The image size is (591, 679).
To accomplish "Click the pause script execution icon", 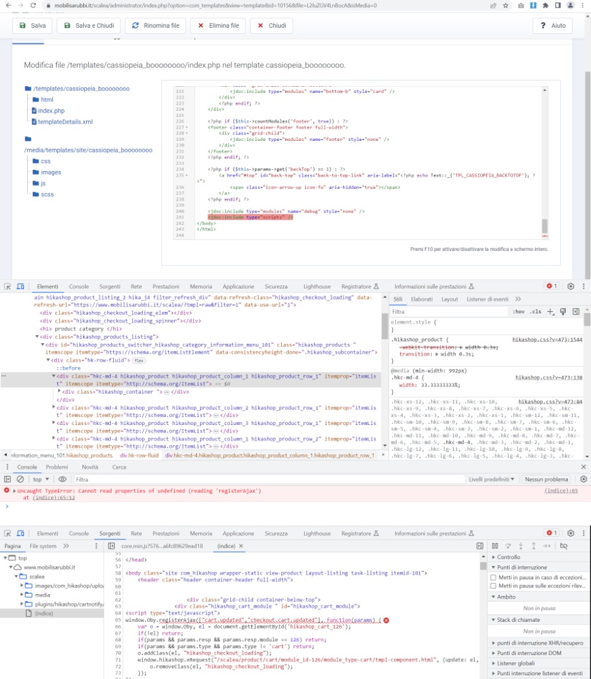I will pyautogui.click(x=495, y=546).
